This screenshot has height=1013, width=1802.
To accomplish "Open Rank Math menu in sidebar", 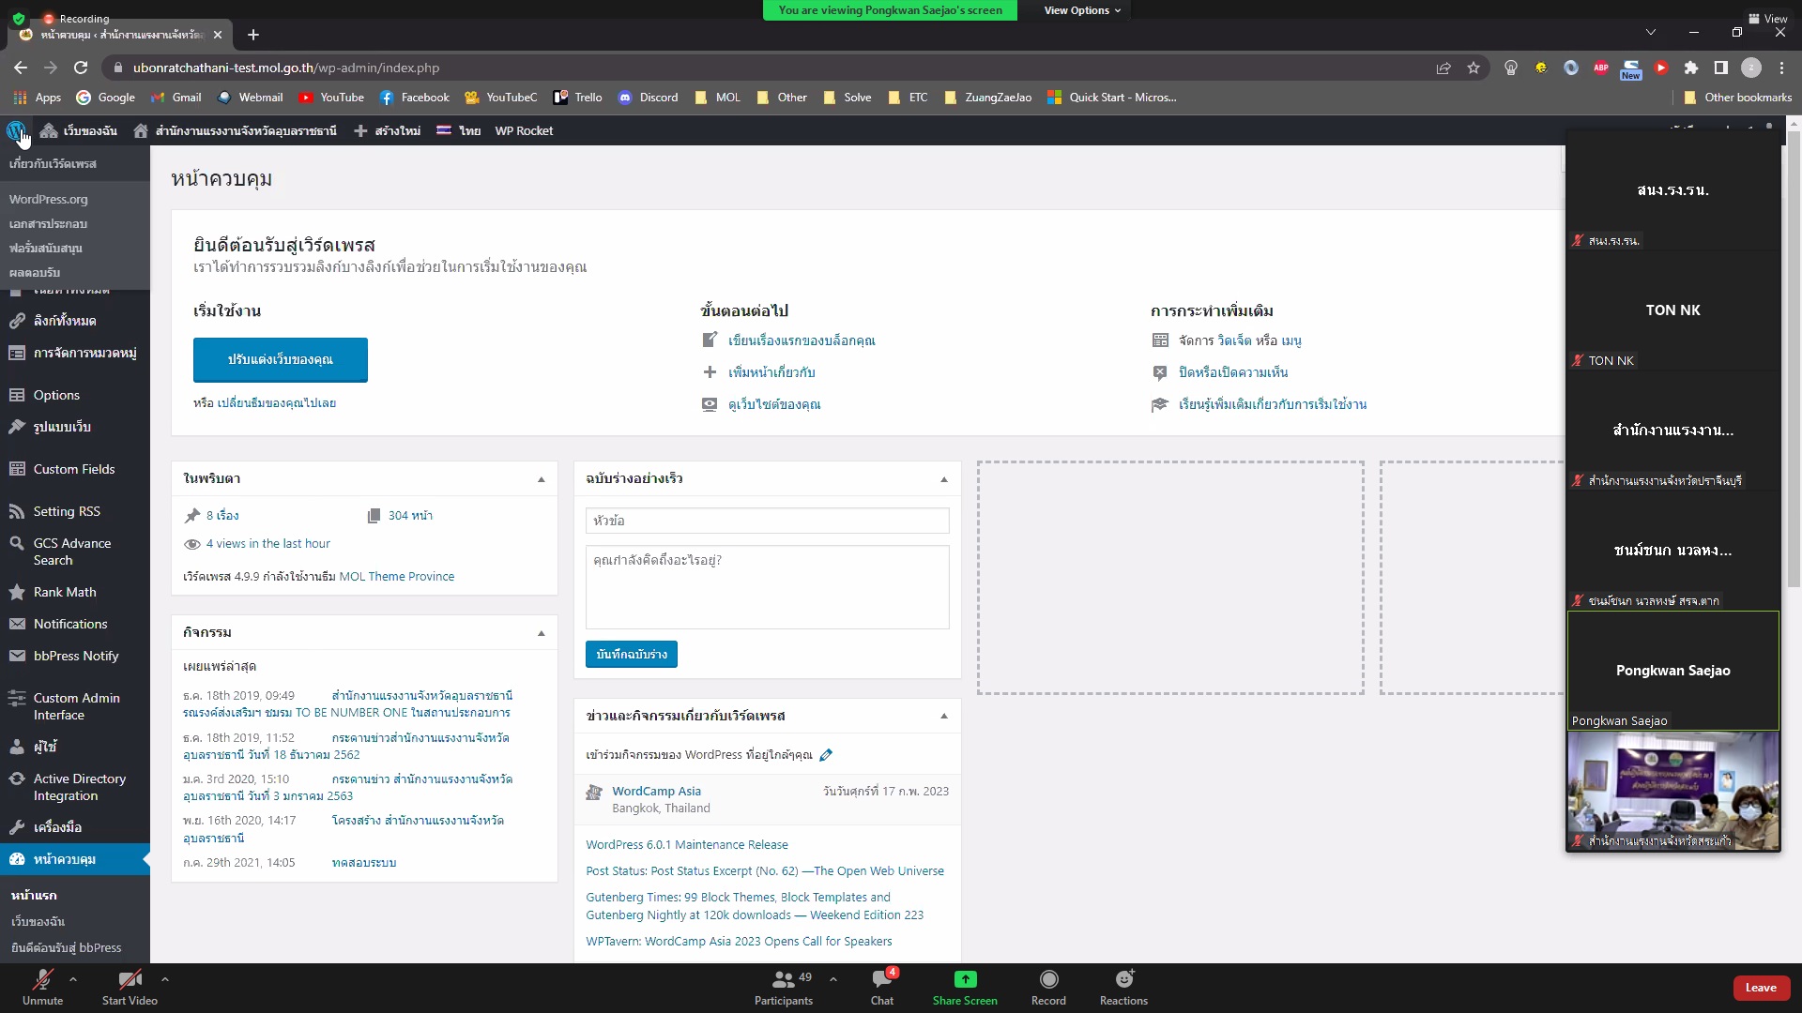I will pos(65,592).
